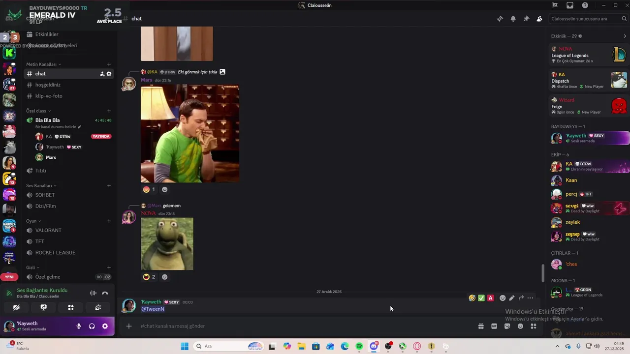Join the Dizi/Film voice channel

tap(69, 206)
